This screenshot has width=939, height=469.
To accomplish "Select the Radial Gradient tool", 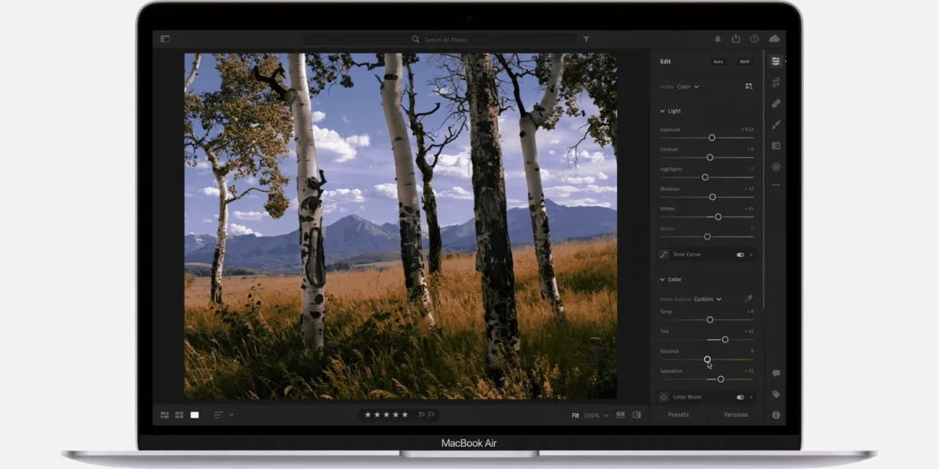I will point(776,167).
